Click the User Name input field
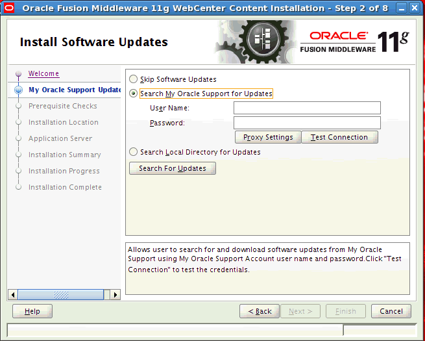This screenshot has width=425, height=341. [x=307, y=108]
